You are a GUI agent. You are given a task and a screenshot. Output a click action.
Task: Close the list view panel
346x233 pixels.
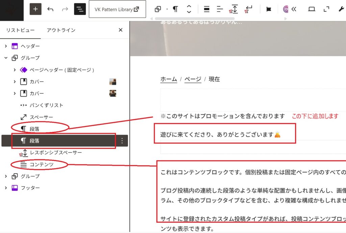(x=121, y=30)
